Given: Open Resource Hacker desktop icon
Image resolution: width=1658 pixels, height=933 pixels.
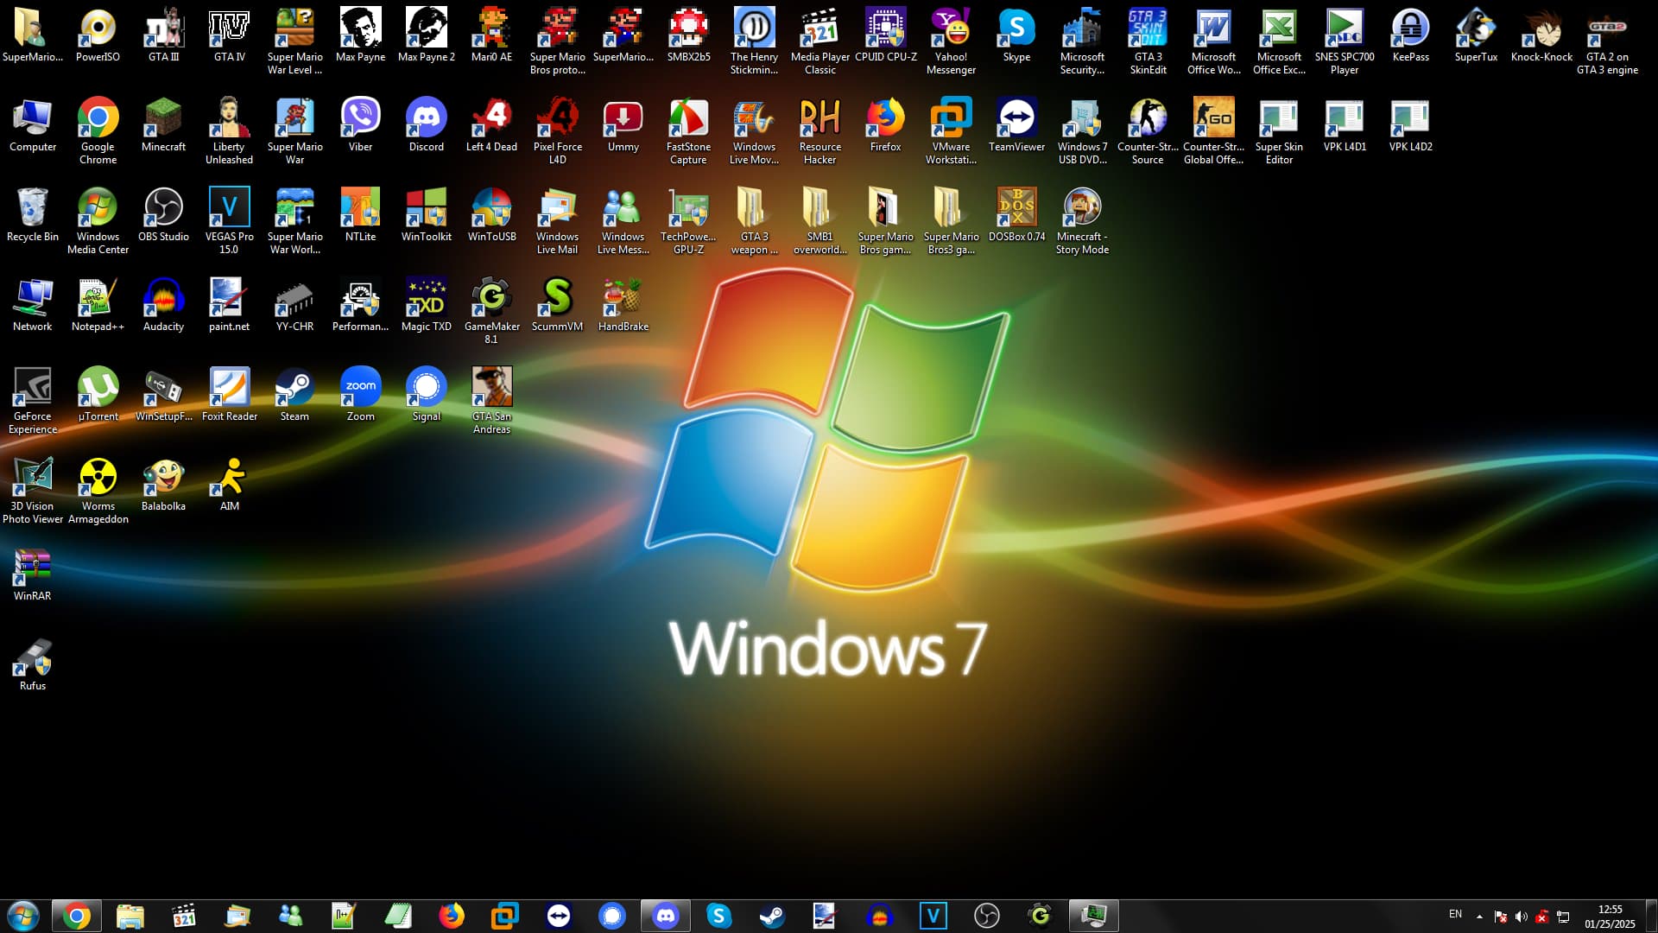Looking at the screenshot, I should click(x=820, y=131).
